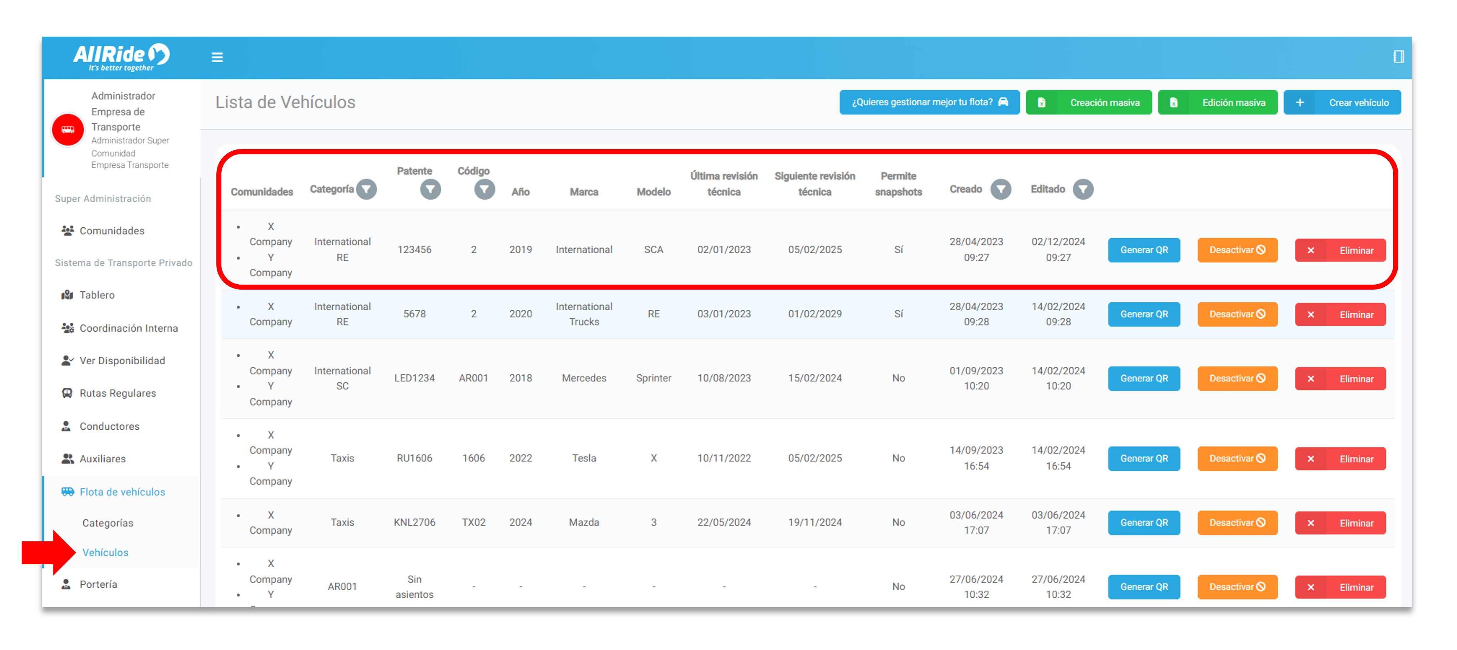The height and width of the screenshot is (650, 1457).
Task: Collapse the Flota de vehículos menu
Action: [x=122, y=492]
